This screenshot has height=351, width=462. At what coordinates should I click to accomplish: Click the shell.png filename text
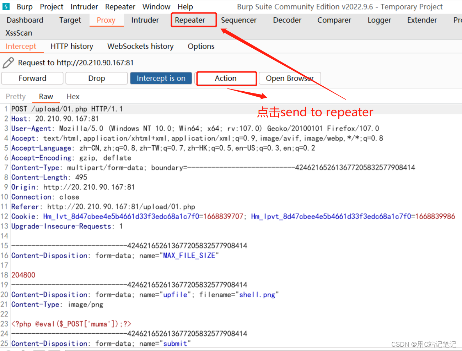[257, 295]
